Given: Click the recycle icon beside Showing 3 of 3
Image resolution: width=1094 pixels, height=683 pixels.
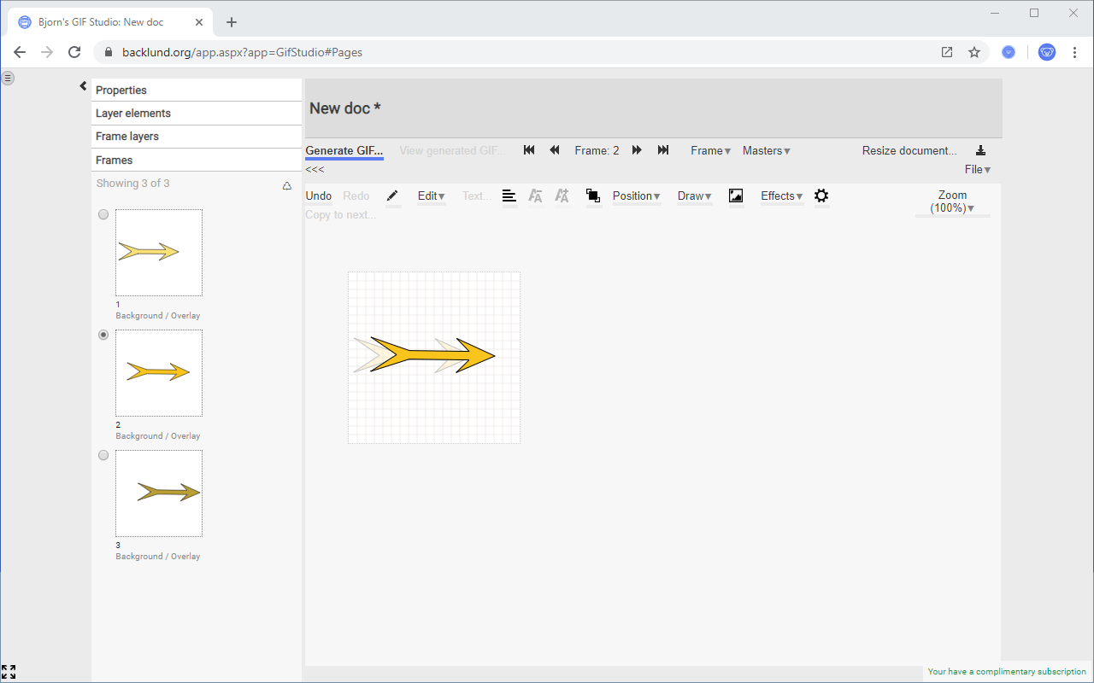Looking at the screenshot, I should tap(286, 184).
